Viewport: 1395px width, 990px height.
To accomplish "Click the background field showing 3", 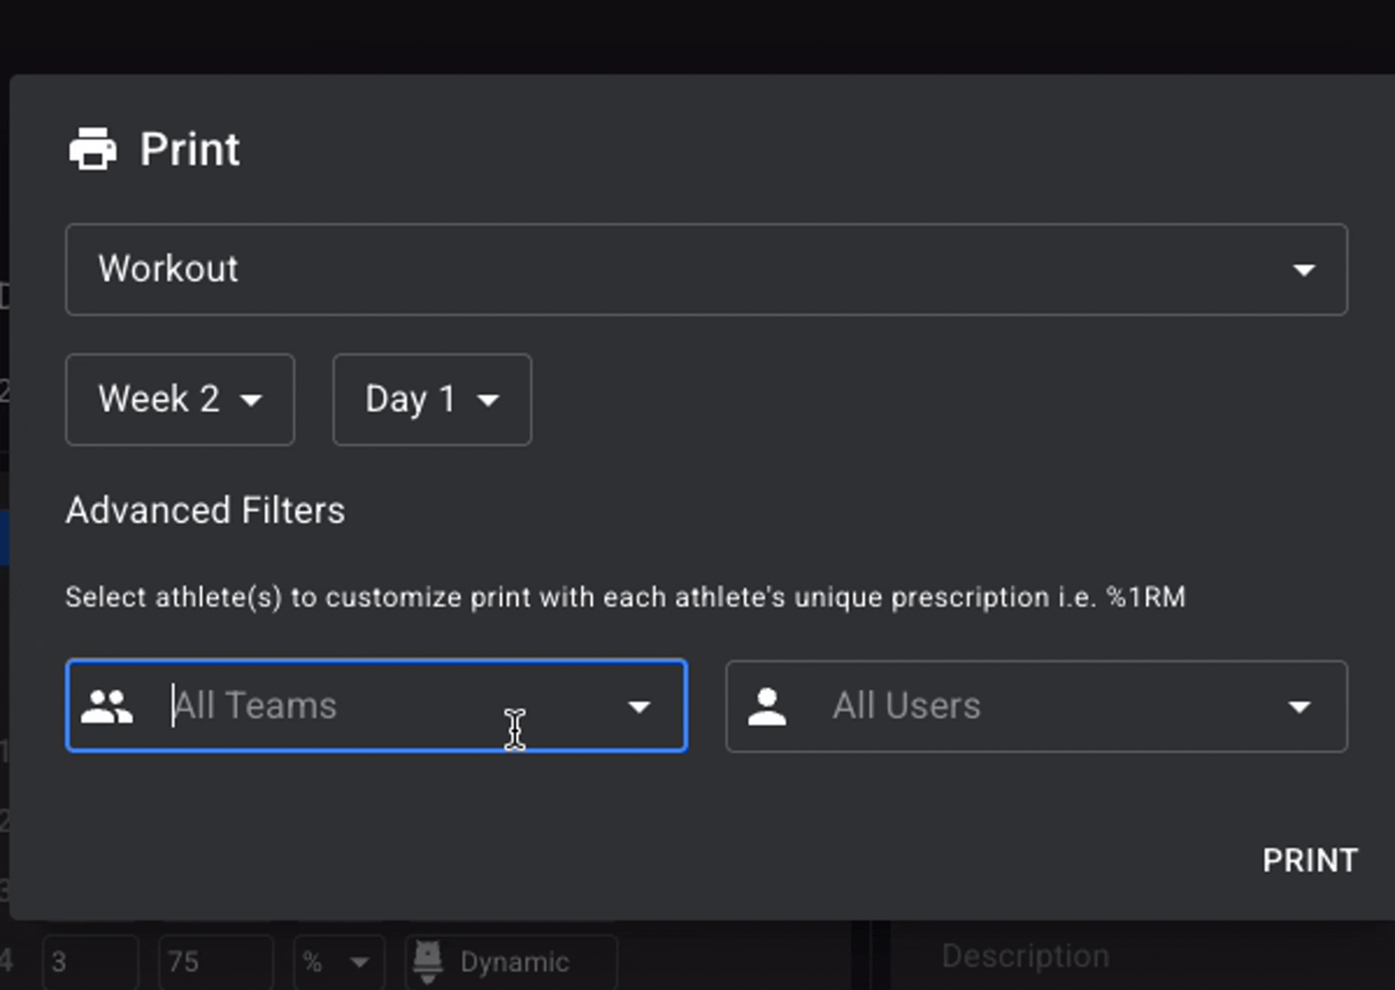I will (x=91, y=962).
